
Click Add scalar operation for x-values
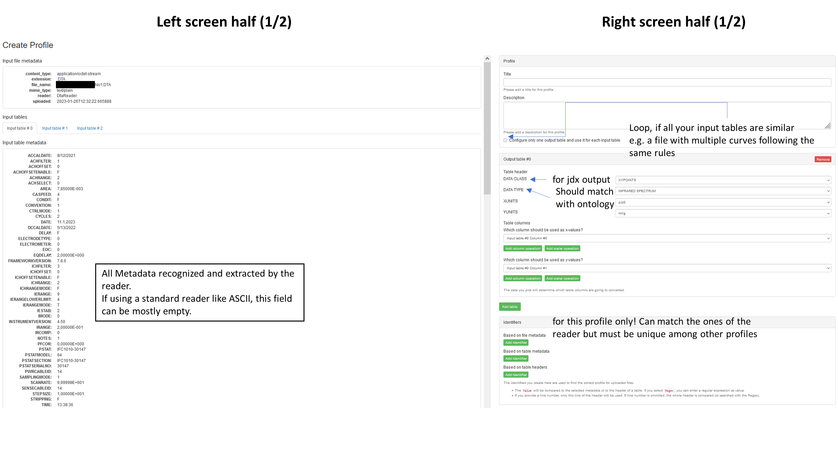coord(562,248)
